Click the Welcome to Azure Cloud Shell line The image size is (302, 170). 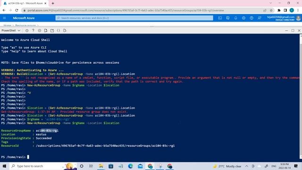[25, 40]
